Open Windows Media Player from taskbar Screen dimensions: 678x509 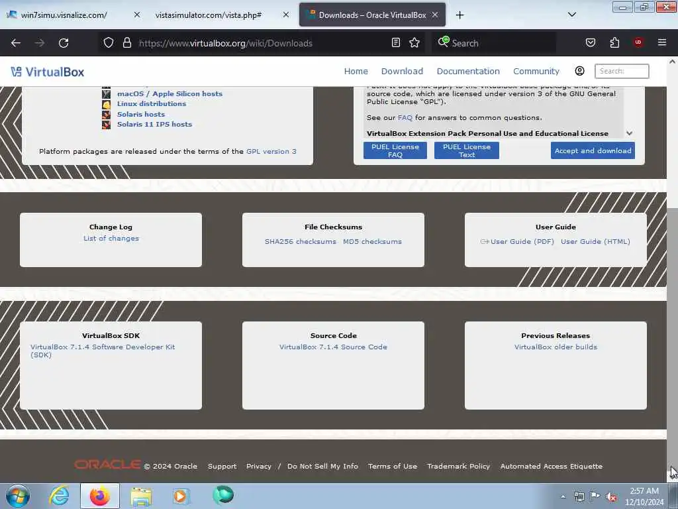[x=181, y=496]
